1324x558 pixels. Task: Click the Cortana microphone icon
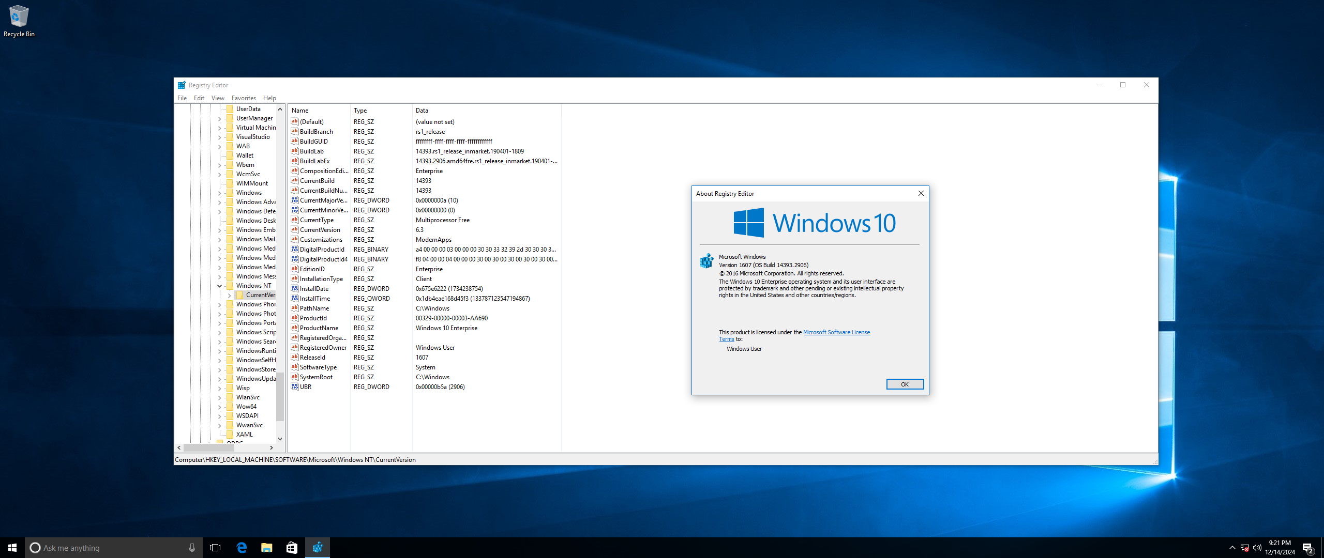[x=192, y=548]
